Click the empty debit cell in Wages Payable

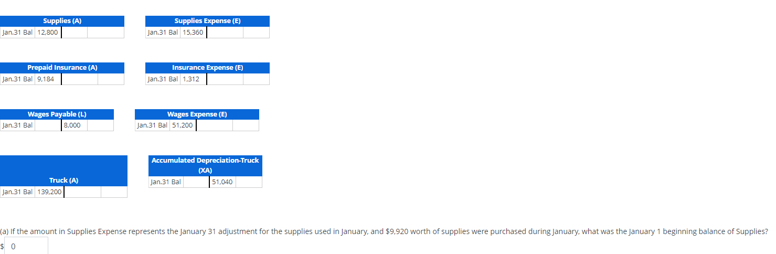point(48,125)
